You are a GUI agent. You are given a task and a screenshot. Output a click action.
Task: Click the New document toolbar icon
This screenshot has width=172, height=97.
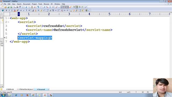click(3, 7)
